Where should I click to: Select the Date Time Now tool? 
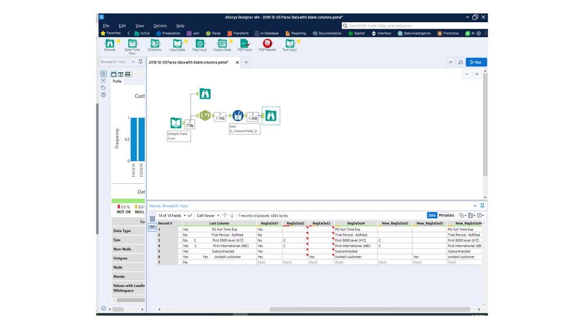132,47
